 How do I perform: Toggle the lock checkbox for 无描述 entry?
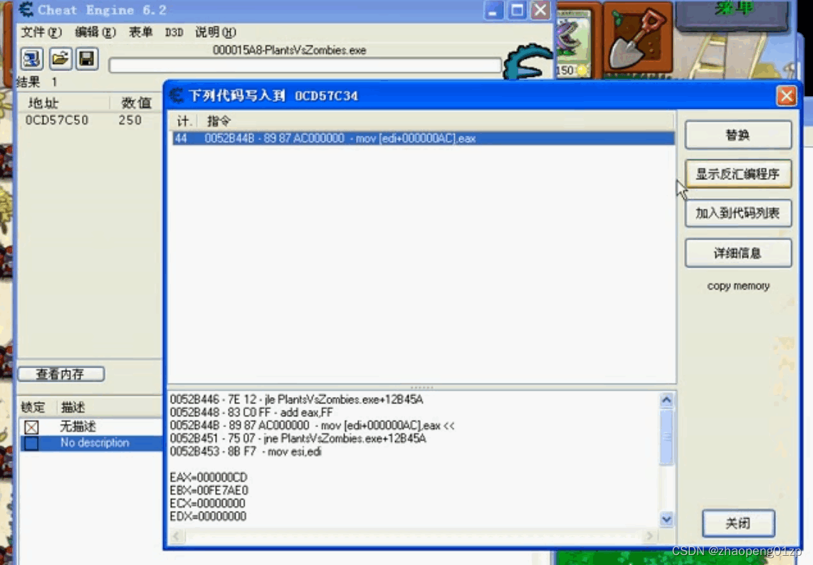pyautogui.click(x=31, y=427)
